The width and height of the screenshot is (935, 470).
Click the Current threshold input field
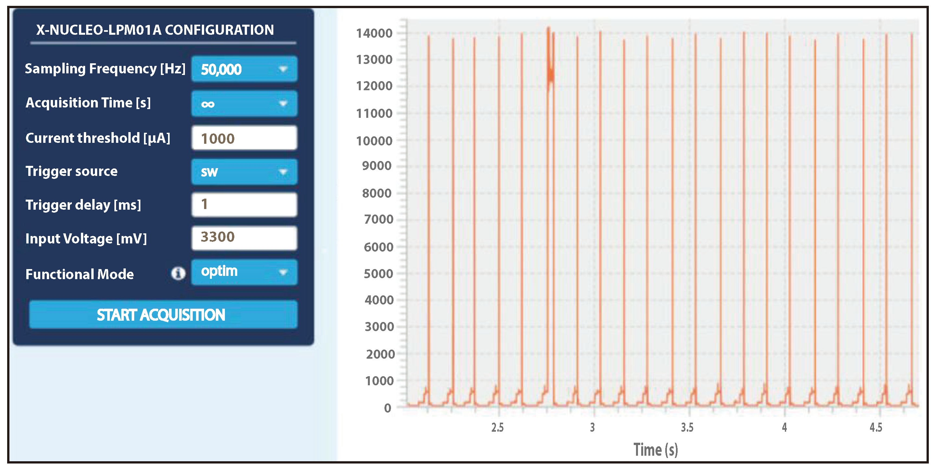[244, 138]
